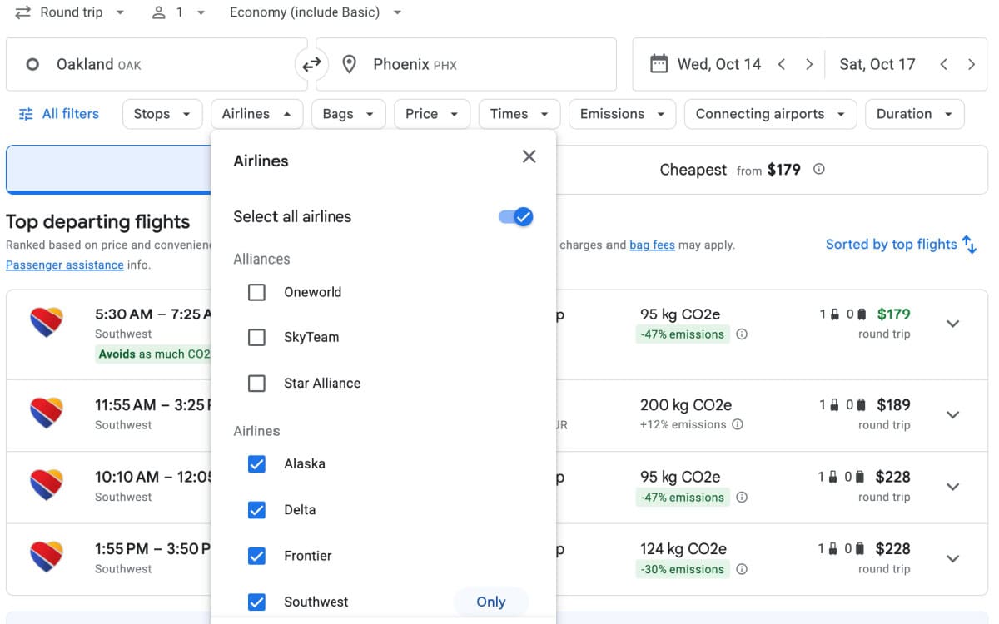The height and width of the screenshot is (624, 999).
Task: Check the SkyTeam alliance checkbox
Action: click(257, 337)
